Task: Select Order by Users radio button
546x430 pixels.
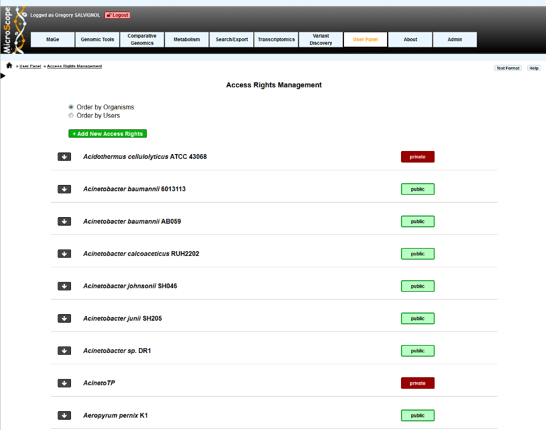Action: click(x=71, y=115)
